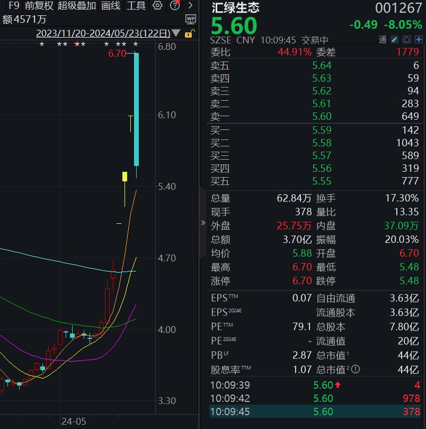Image resolution: width=426 pixels, height=429 pixels.
Task: Select the 卖五 price 5.64
Action: [x=322, y=65]
